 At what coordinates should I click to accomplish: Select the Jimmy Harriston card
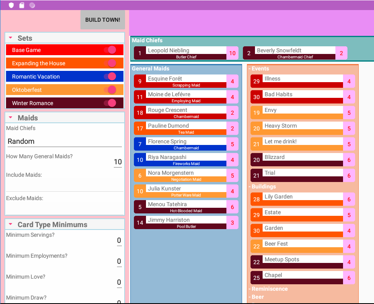tap(186, 223)
